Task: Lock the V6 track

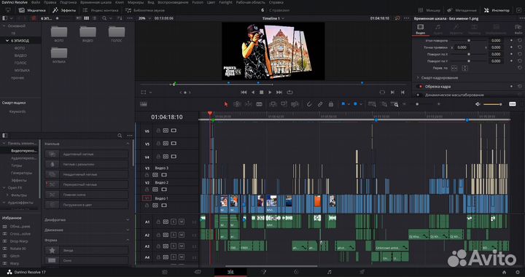Action: (158, 130)
